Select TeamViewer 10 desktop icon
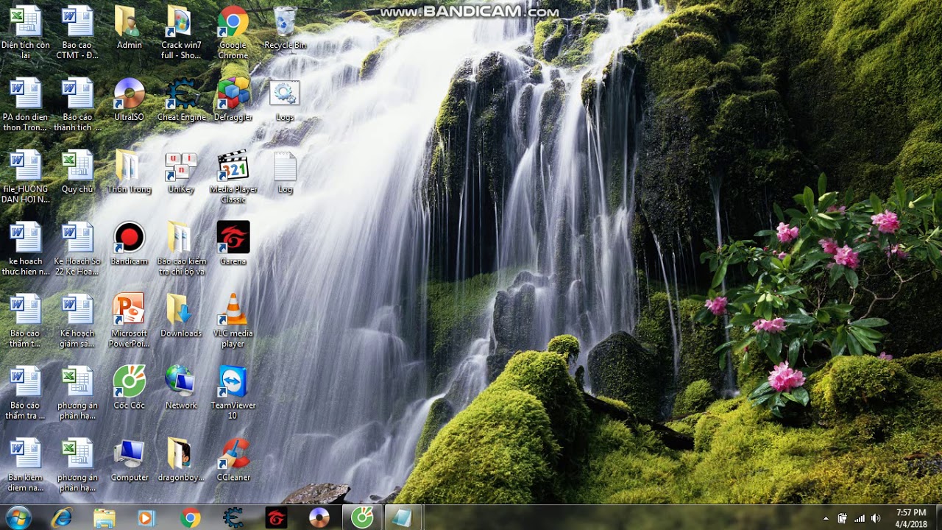Screen dimensions: 942x530 233,394
